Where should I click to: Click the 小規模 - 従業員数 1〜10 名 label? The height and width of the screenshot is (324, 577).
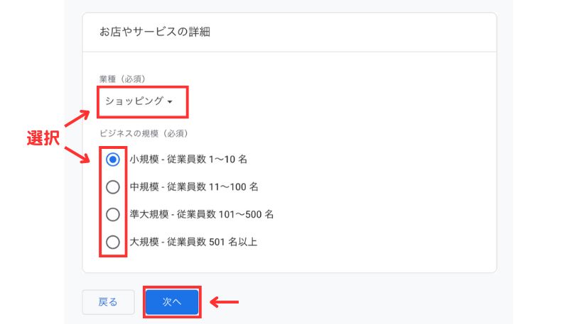click(188, 160)
